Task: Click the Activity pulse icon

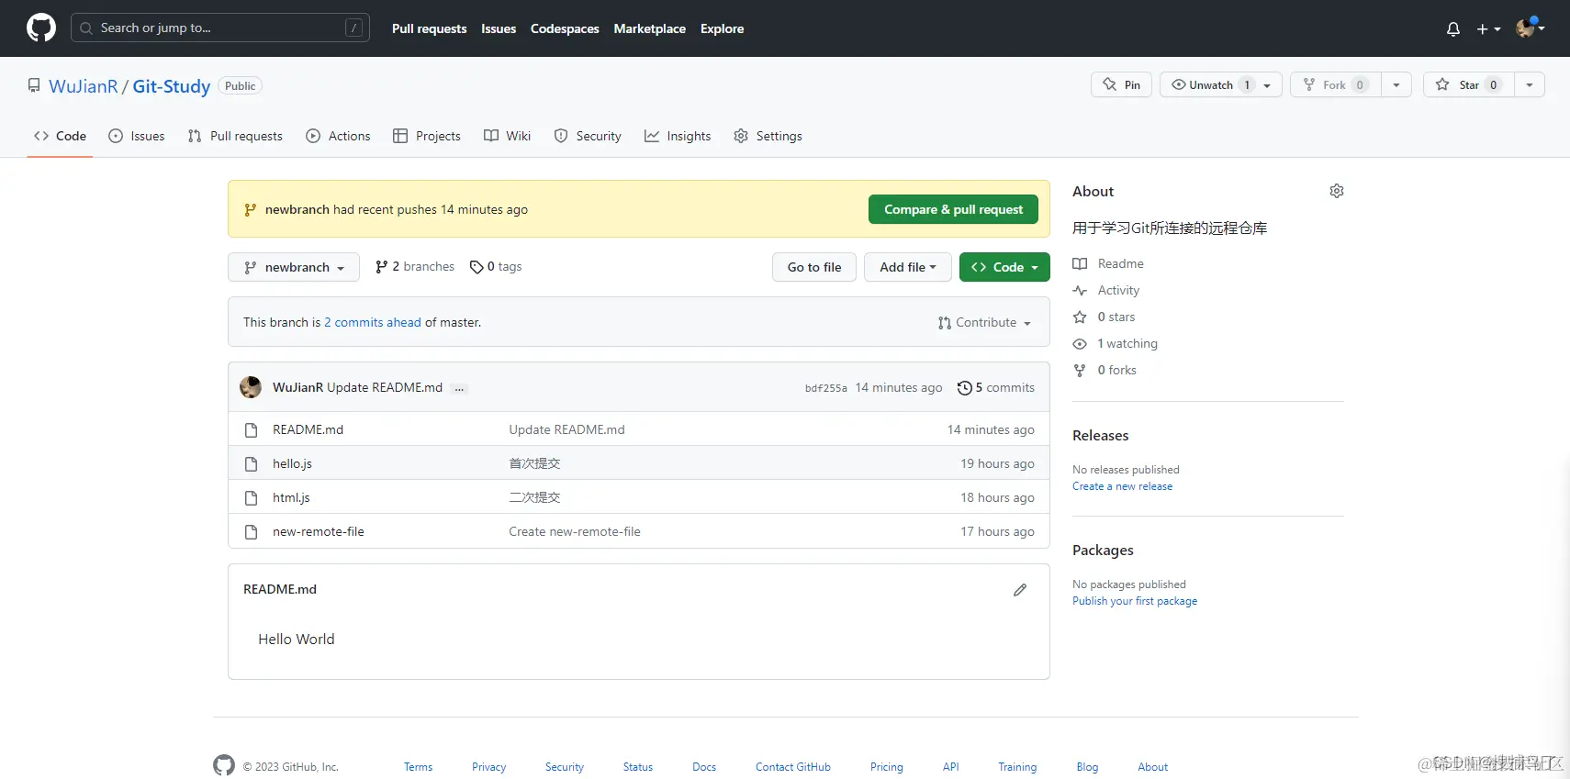Action: (x=1080, y=290)
